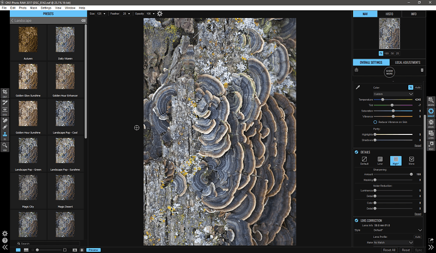The width and height of the screenshot is (436, 253).
Task: Open the Layers module
Action: click(431, 133)
